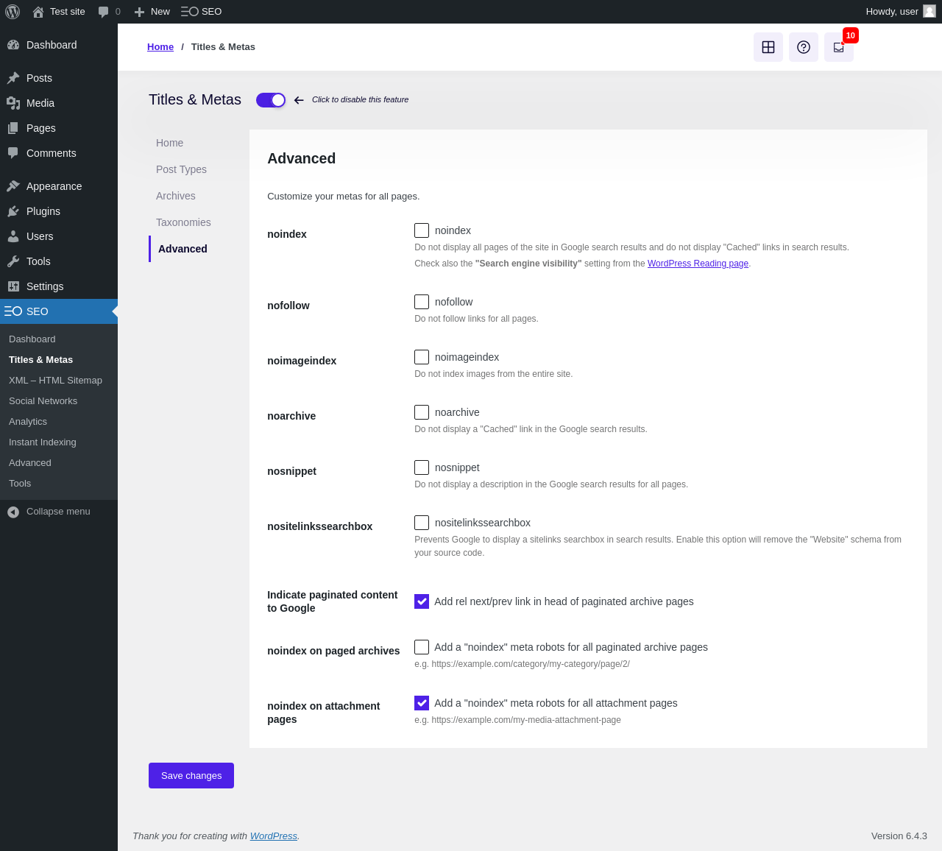Click the Appearance brush icon
The width and height of the screenshot is (942, 851).
pos(13,186)
